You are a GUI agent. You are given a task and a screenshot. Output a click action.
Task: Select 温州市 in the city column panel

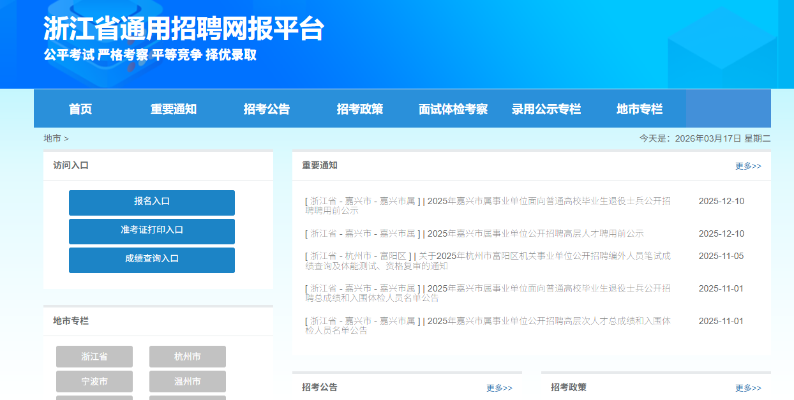point(187,381)
